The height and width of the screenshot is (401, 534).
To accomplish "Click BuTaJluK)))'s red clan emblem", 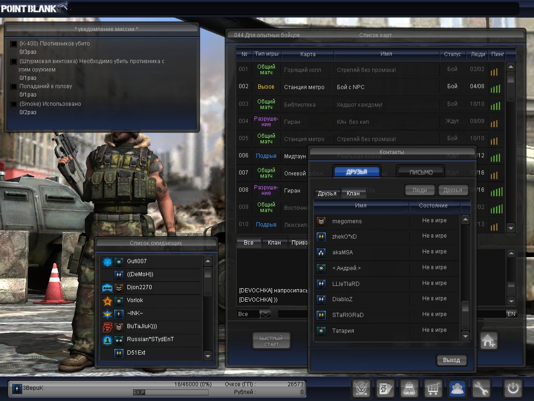I will (x=107, y=327).
